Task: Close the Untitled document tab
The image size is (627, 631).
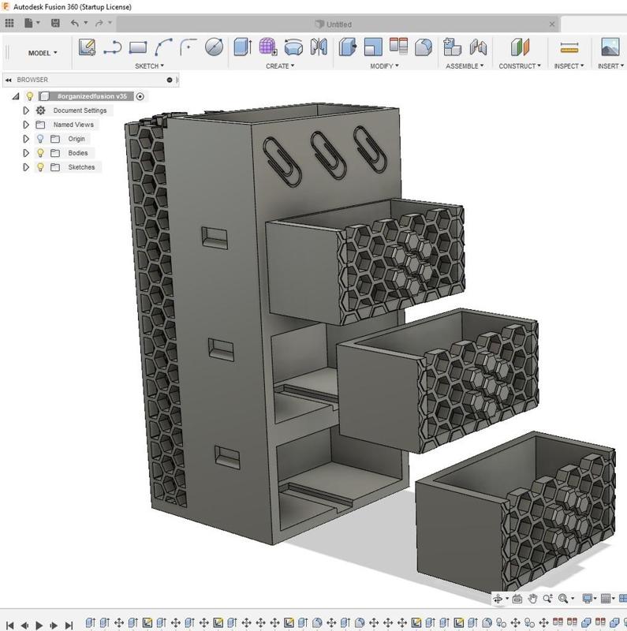Action: [x=552, y=24]
